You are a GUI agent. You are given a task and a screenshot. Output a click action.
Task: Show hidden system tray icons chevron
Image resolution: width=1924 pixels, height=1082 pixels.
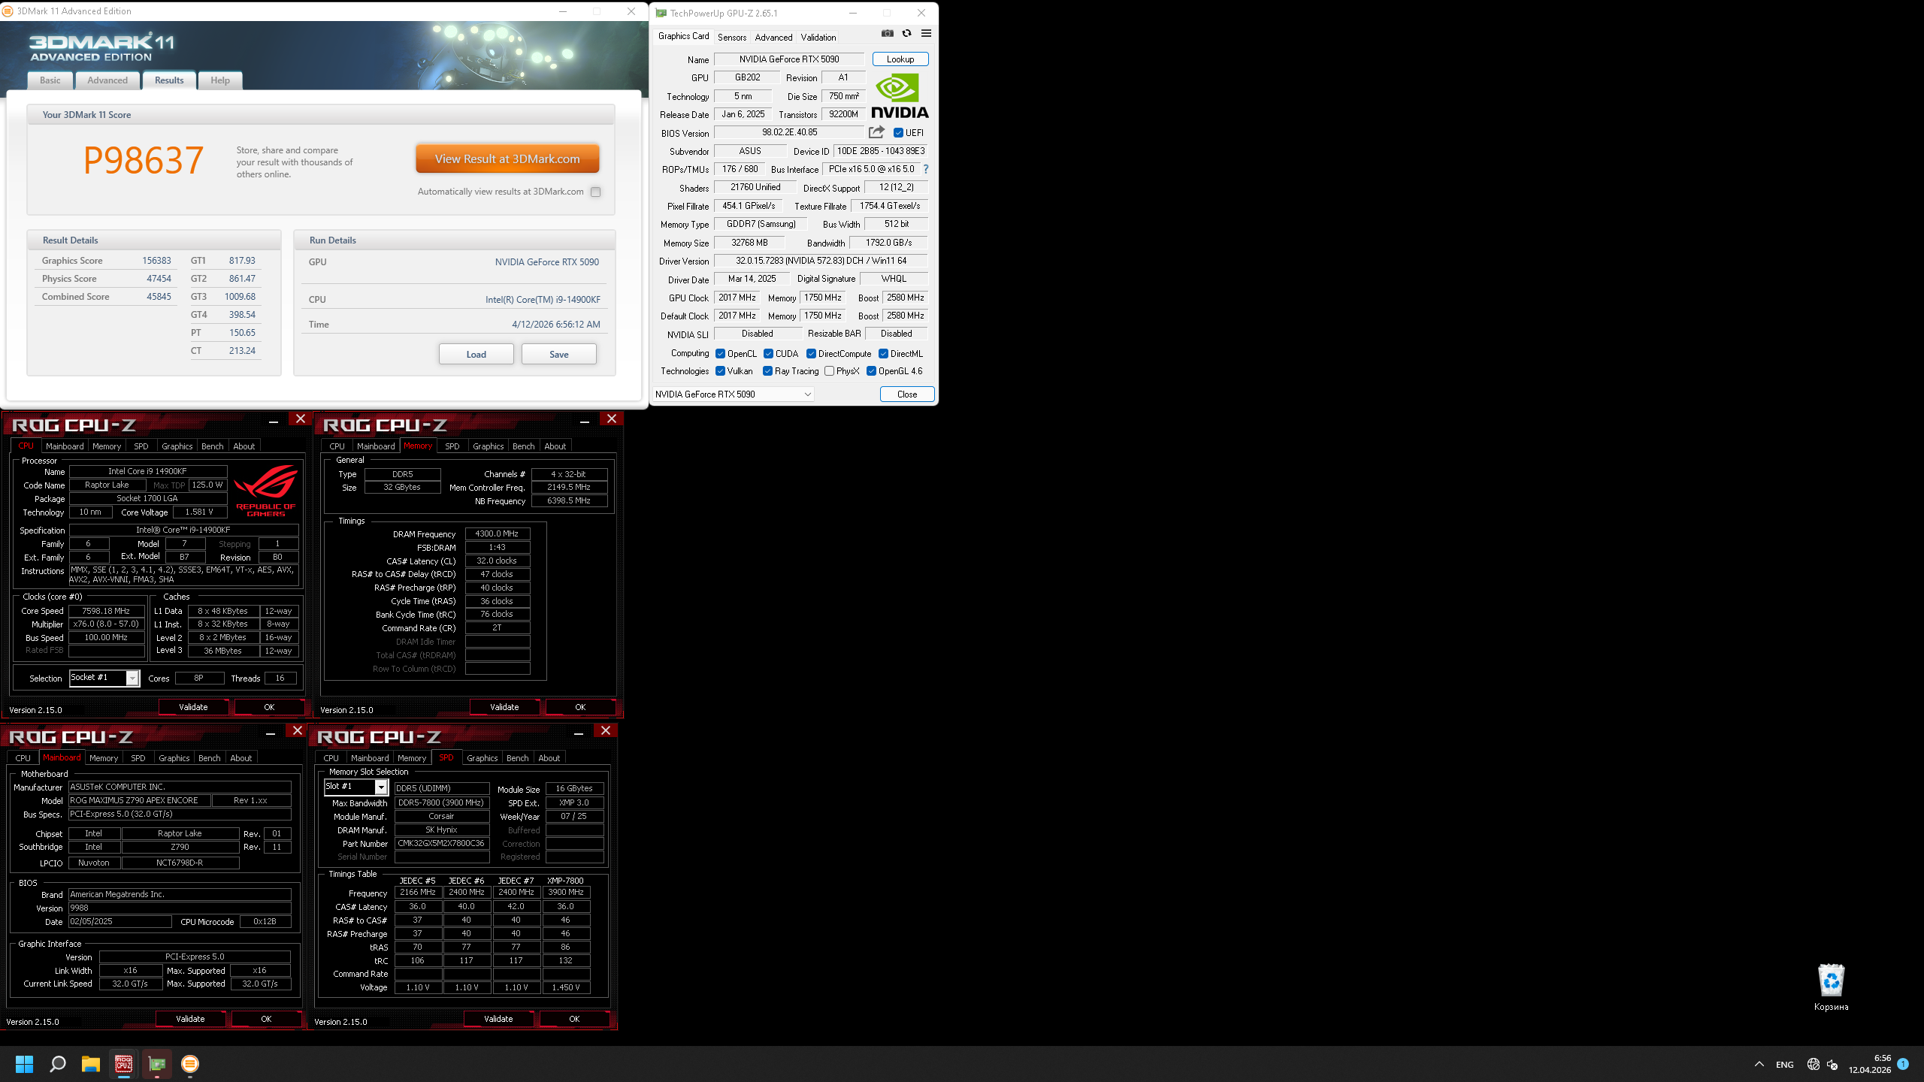click(1759, 1064)
